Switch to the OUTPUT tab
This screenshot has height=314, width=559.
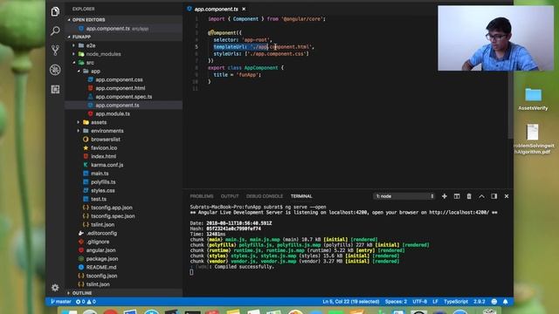click(x=230, y=196)
